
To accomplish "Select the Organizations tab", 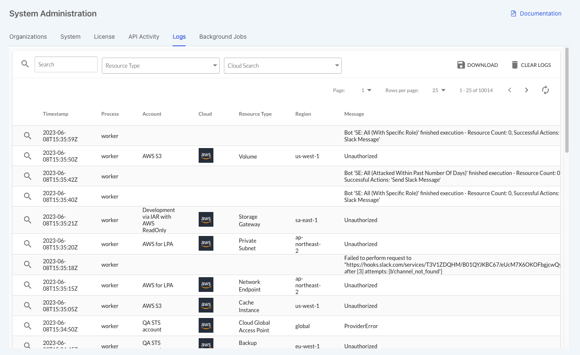I will click(x=28, y=37).
